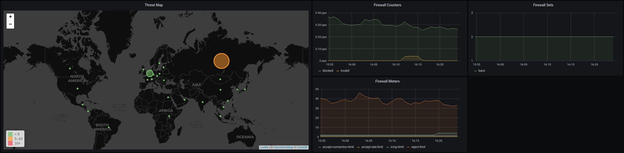Viewport: 624px width, 153px height.
Task: Select the green threat dot in Canada
Action: [70, 68]
